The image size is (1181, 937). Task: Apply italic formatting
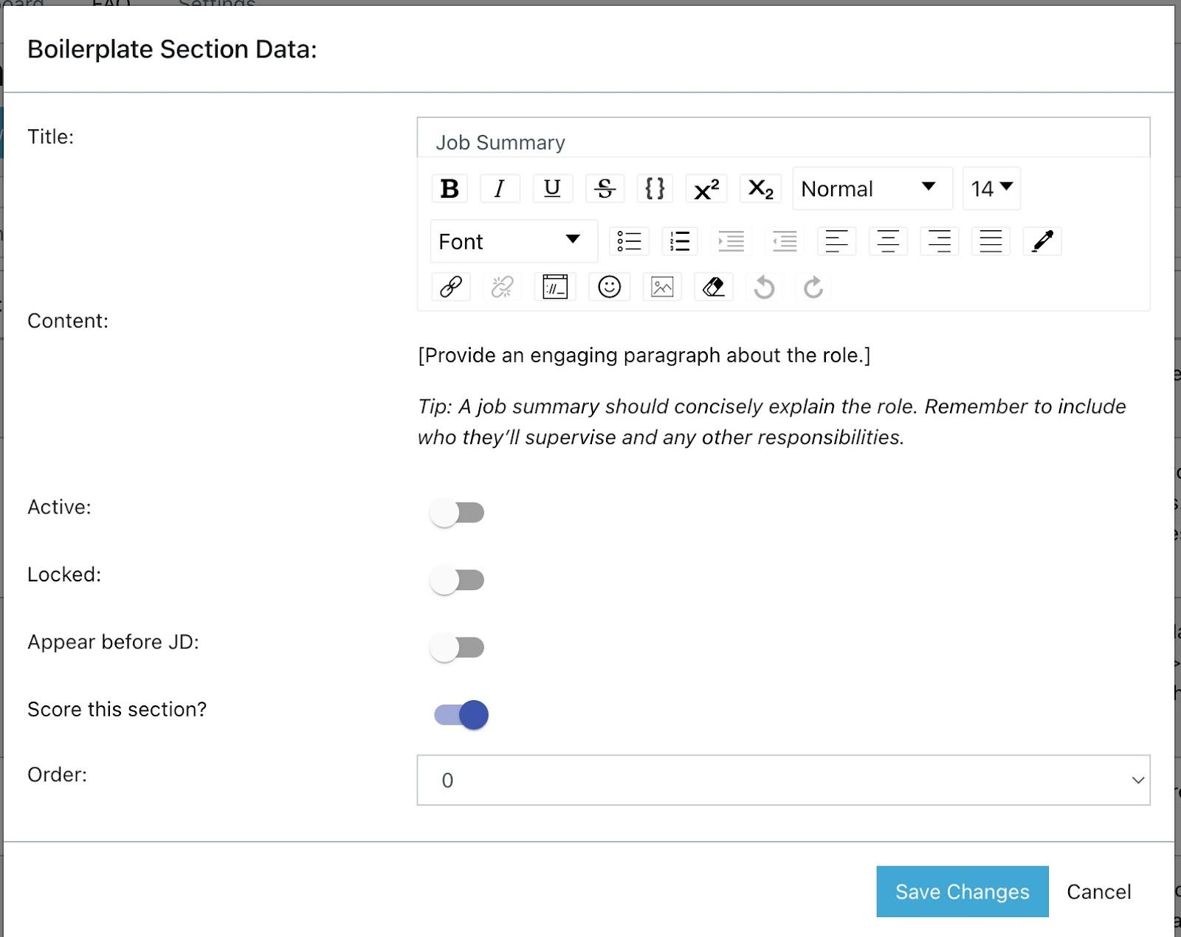[500, 189]
